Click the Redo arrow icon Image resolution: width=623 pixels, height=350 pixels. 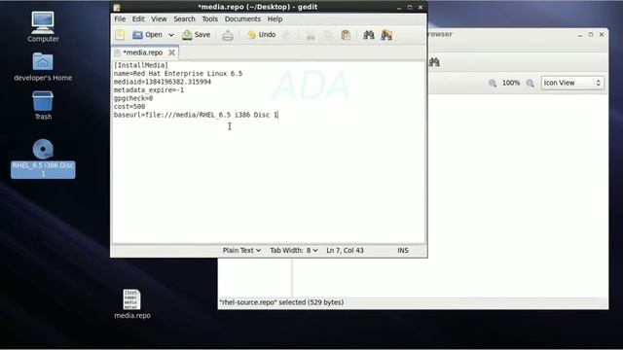tap(286, 35)
